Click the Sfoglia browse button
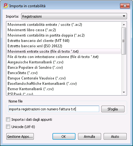Image resolution: width=133 pixels, height=146 pixels. 113,109
